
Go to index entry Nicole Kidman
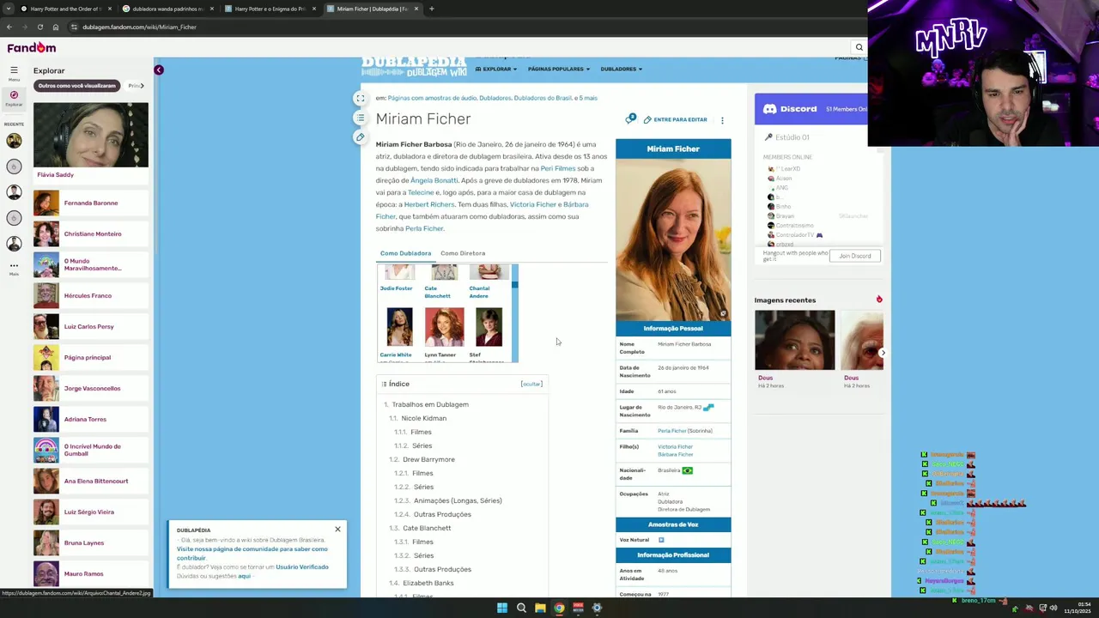pos(424,418)
